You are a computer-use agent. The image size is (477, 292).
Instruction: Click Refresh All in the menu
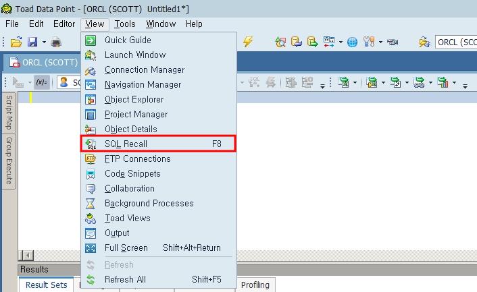point(125,279)
